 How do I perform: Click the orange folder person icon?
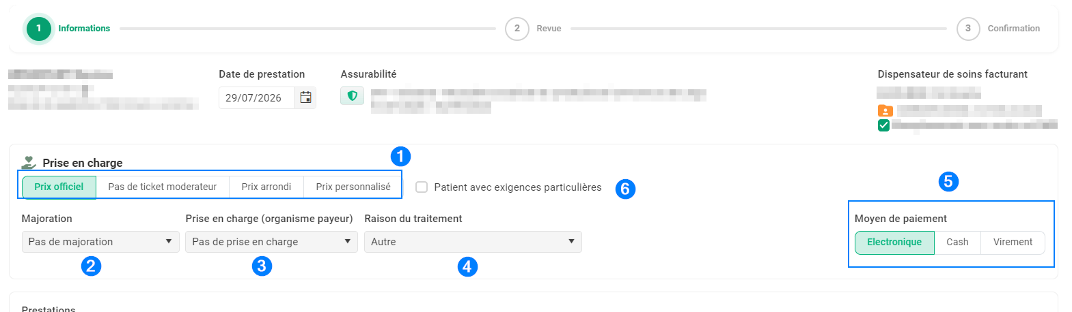click(885, 111)
